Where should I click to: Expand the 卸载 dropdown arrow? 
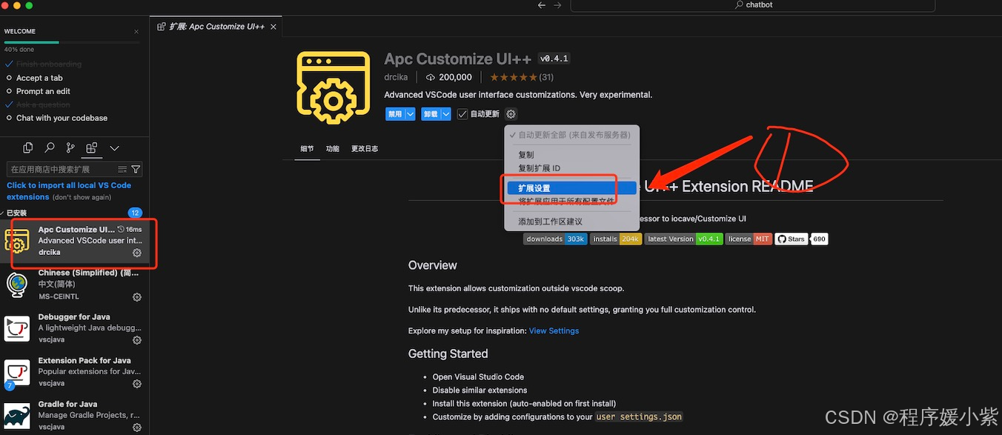[446, 114]
